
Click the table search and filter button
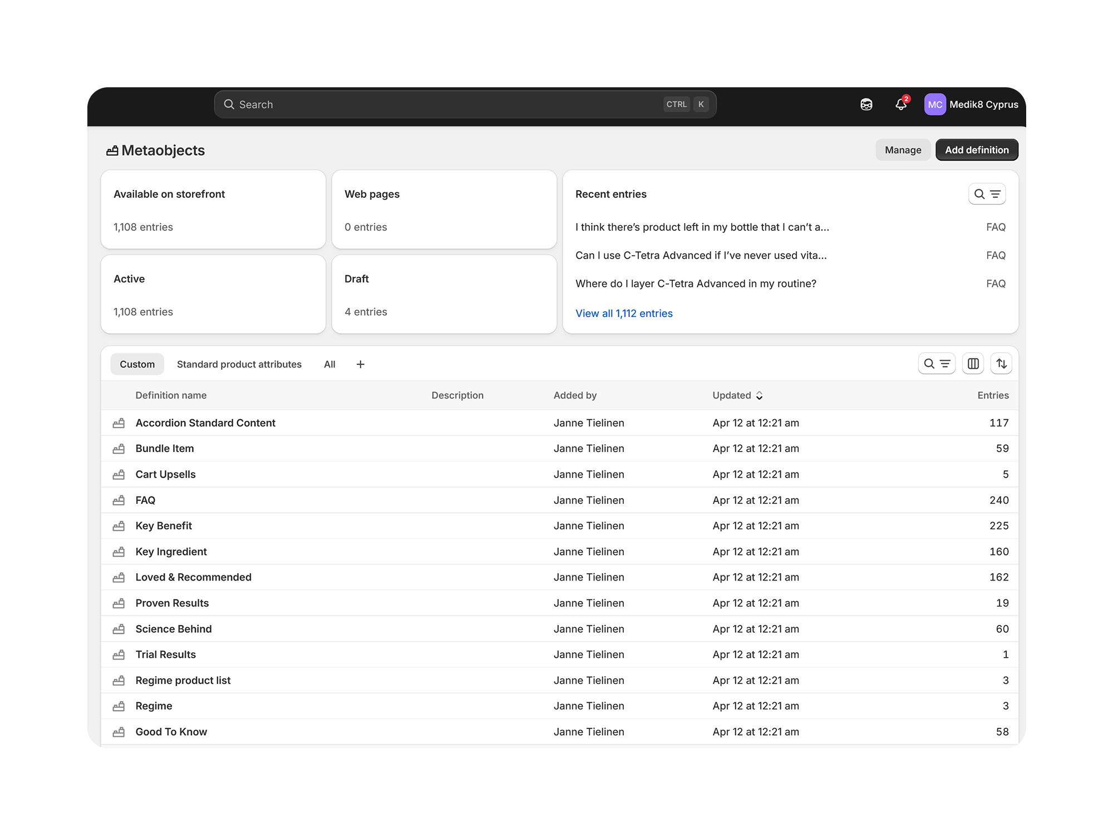tap(937, 364)
